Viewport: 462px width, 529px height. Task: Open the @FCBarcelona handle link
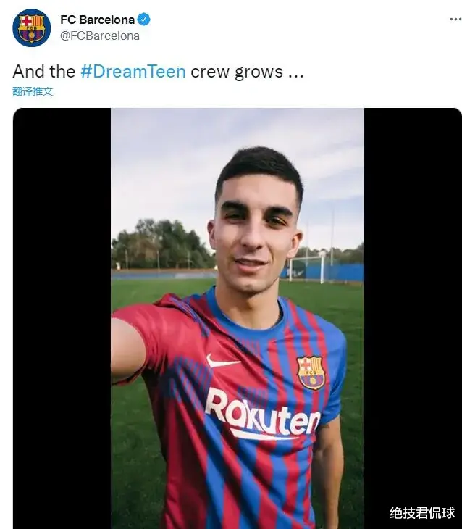(x=100, y=35)
